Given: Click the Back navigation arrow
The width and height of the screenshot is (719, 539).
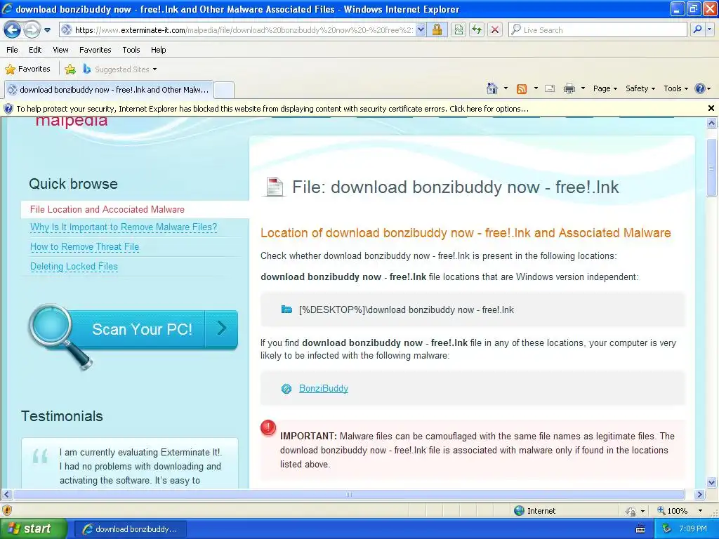Looking at the screenshot, I should point(13,30).
